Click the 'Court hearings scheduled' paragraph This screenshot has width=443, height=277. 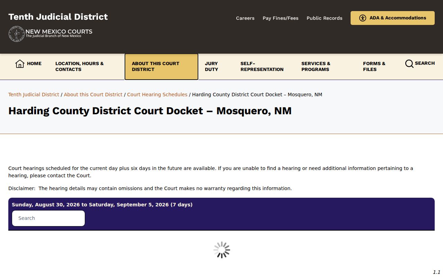click(x=211, y=172)
